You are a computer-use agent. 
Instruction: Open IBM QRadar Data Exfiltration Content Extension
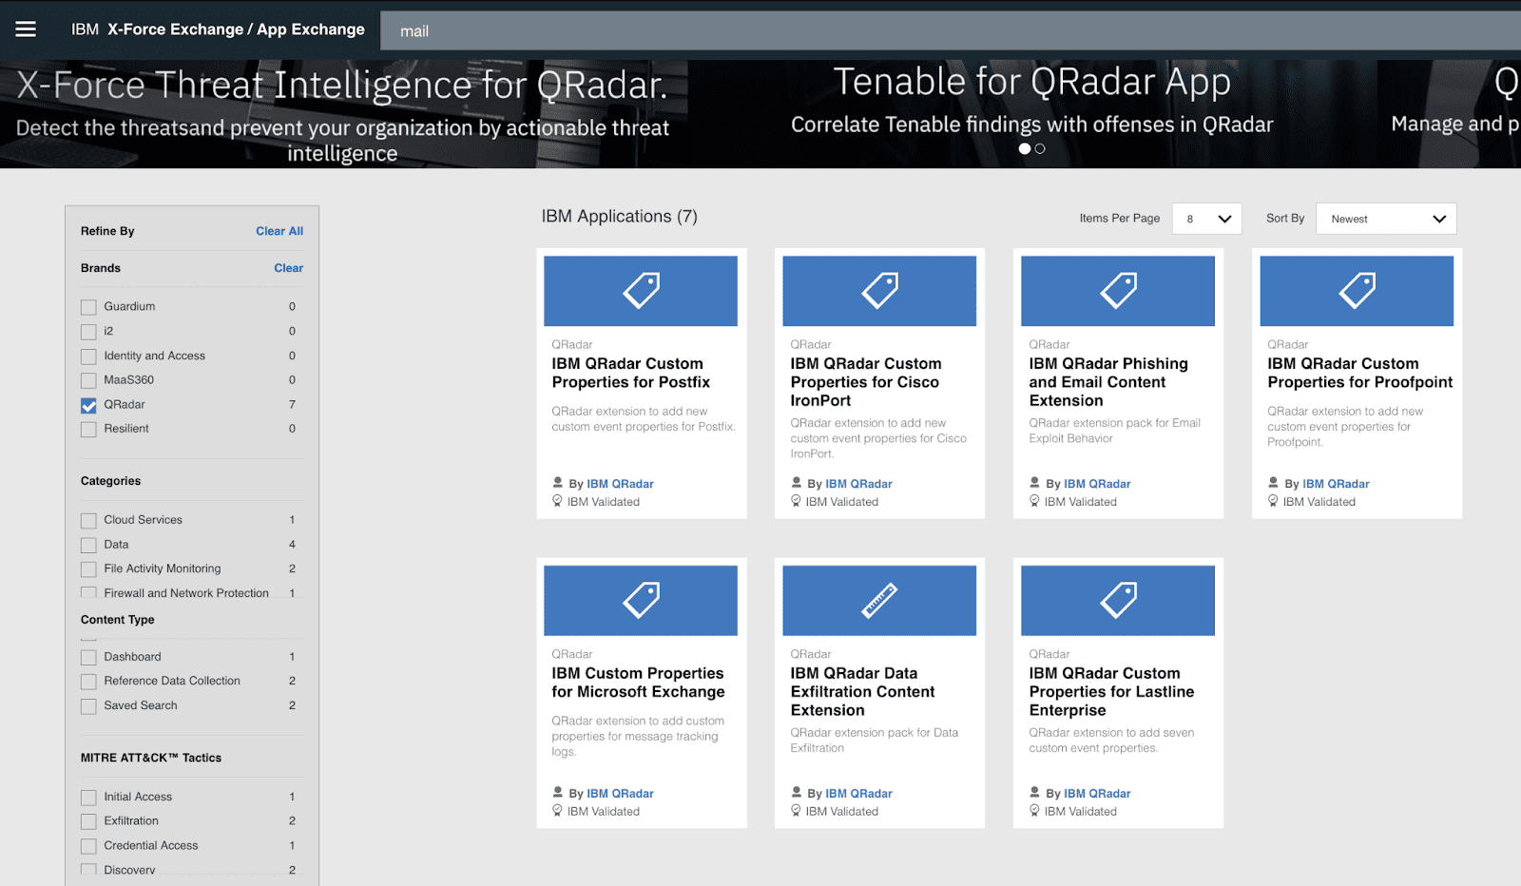(x=862, y=692)
